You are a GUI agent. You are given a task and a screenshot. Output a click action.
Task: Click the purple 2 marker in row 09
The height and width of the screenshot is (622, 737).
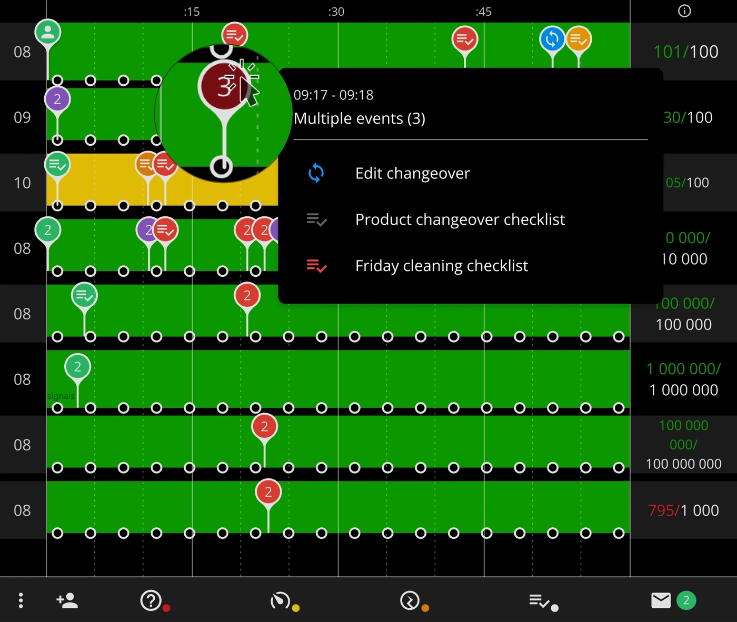point(57,99)
